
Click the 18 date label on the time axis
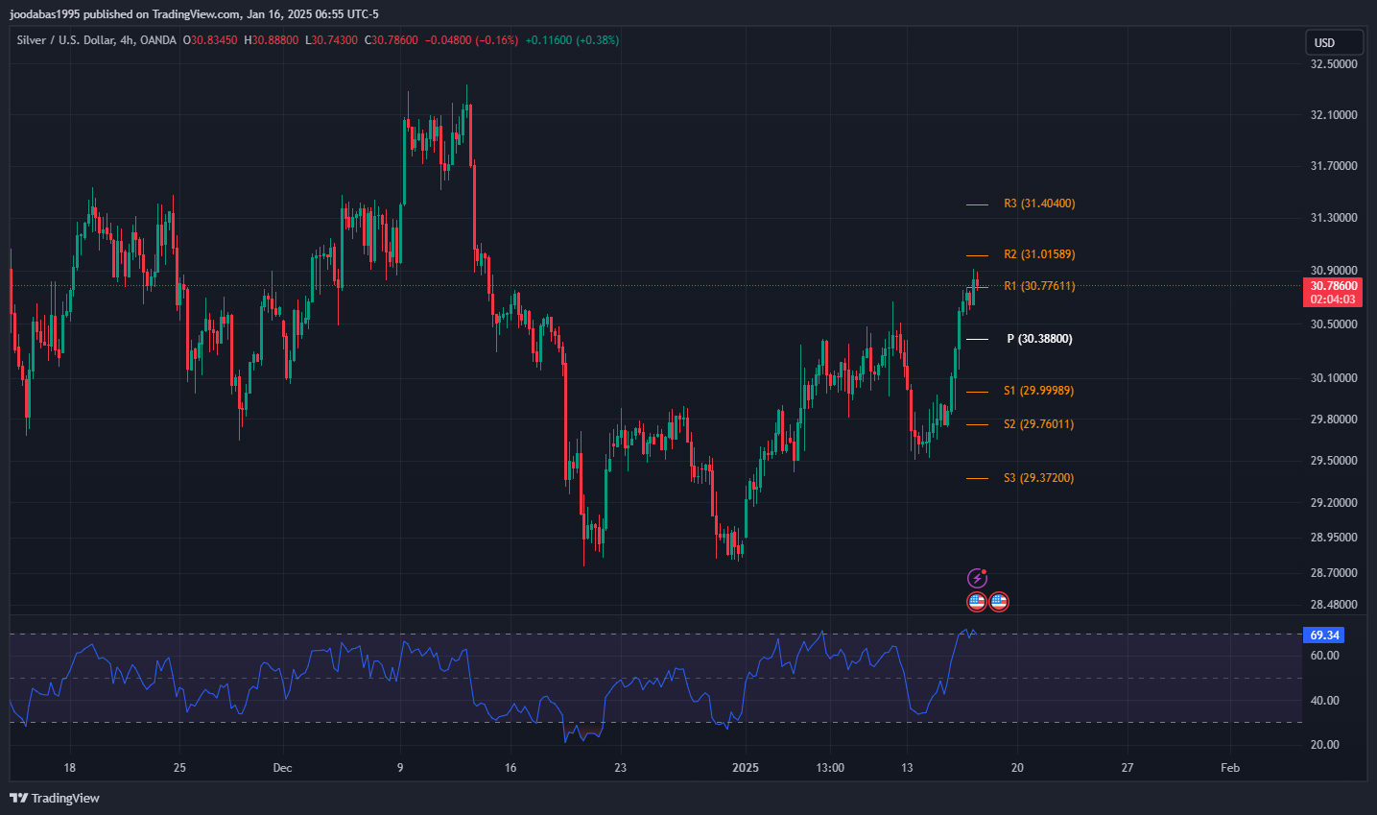69,768
